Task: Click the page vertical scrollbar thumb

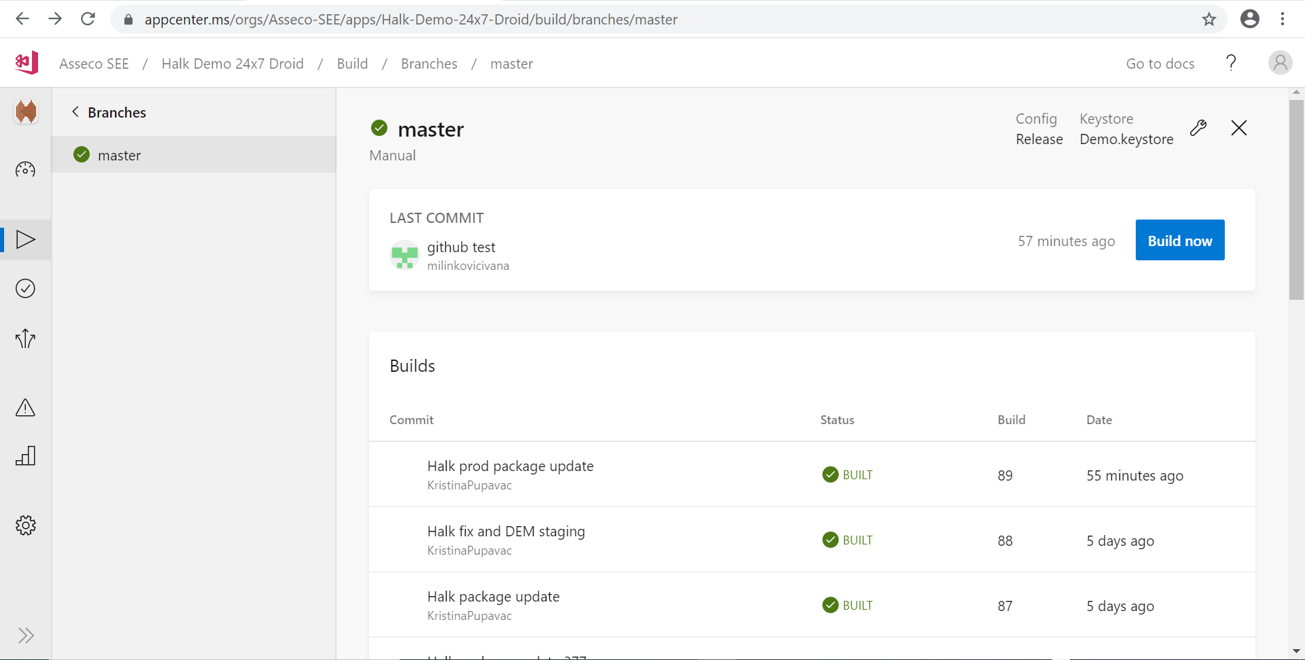Action: click(x=1296, y=199)
